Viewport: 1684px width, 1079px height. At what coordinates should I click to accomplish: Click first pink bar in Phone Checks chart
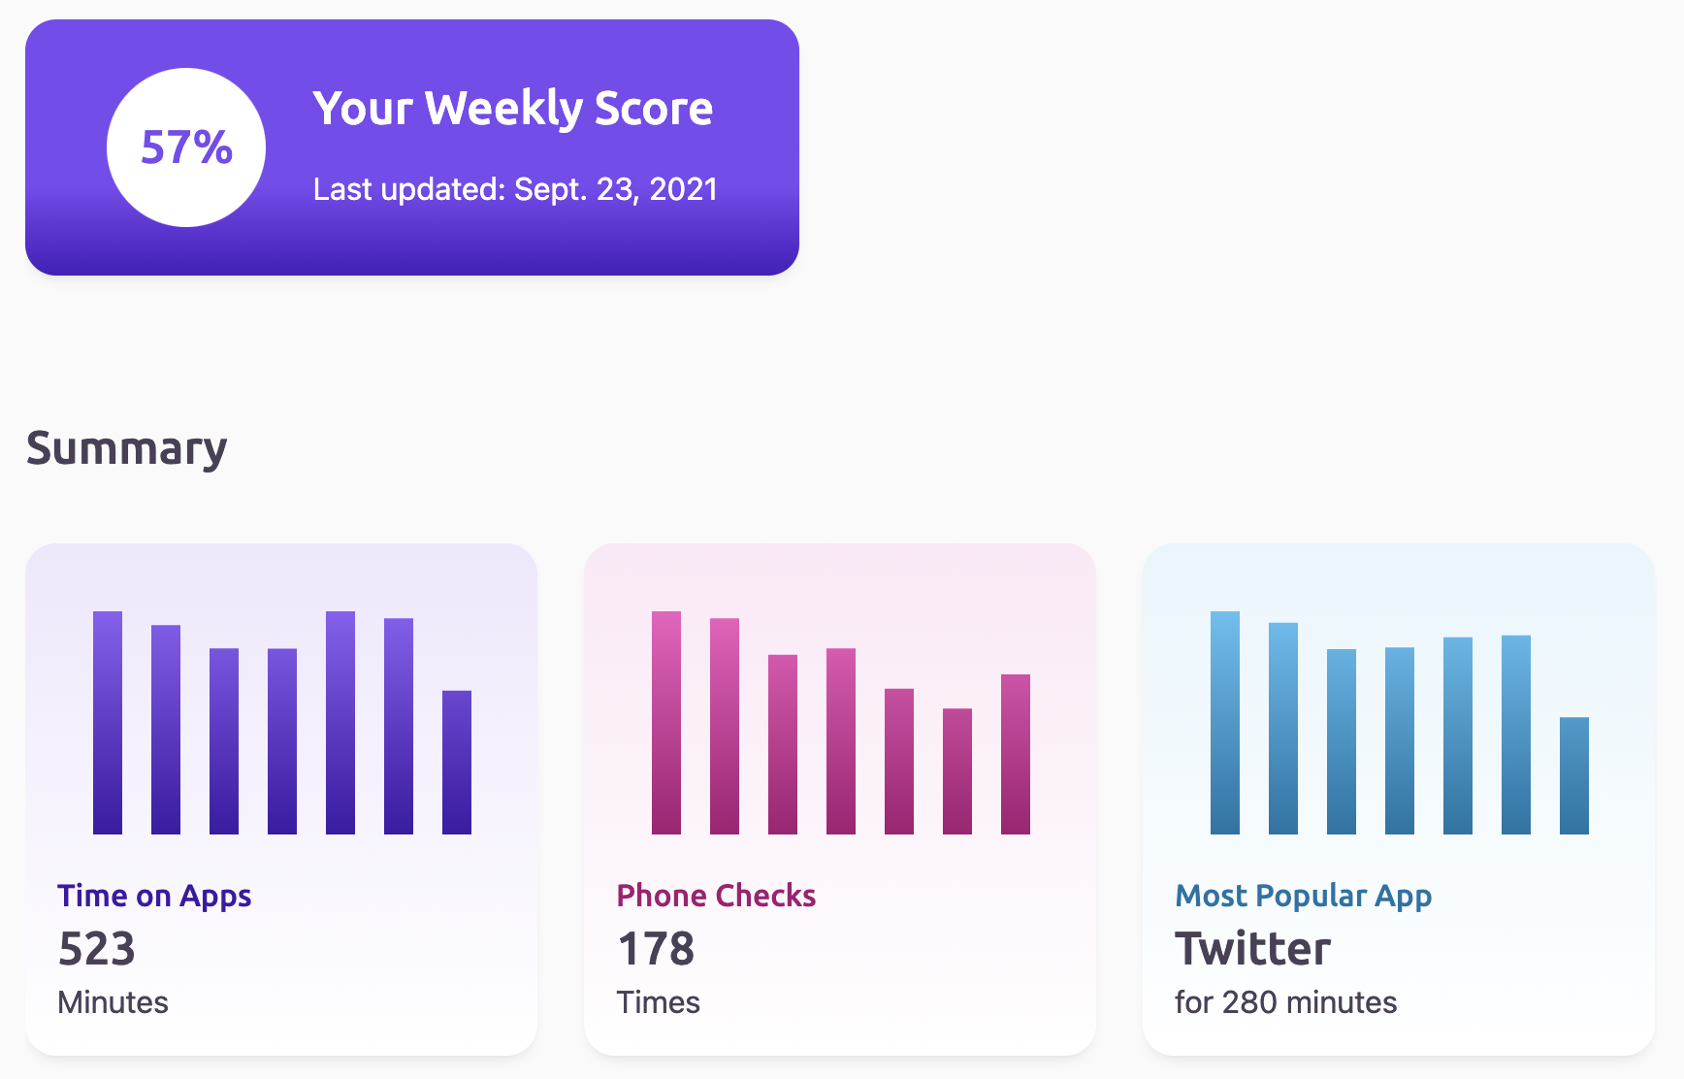(666, 723)
